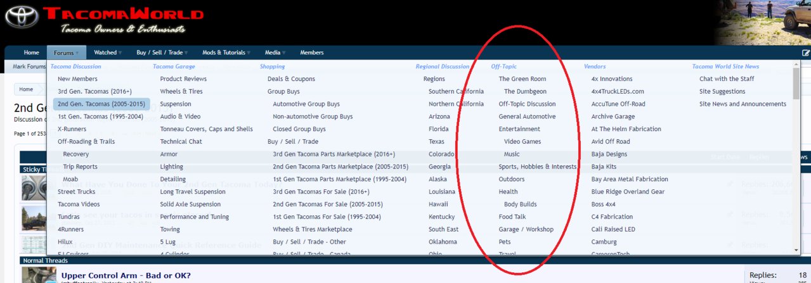Open Product Reviews in Tacoma Garage
The width and height of the screenshot is (811, 283).
point(183,79)
